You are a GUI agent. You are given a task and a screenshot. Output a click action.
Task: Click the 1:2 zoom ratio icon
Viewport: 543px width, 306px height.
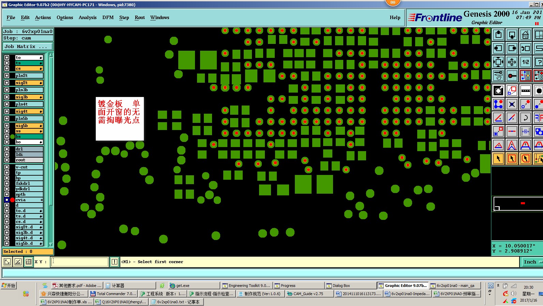tap(526, 62)
